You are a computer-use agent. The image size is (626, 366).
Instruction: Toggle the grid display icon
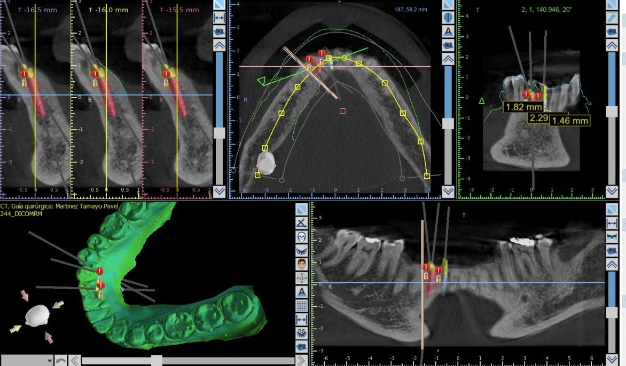301,306
